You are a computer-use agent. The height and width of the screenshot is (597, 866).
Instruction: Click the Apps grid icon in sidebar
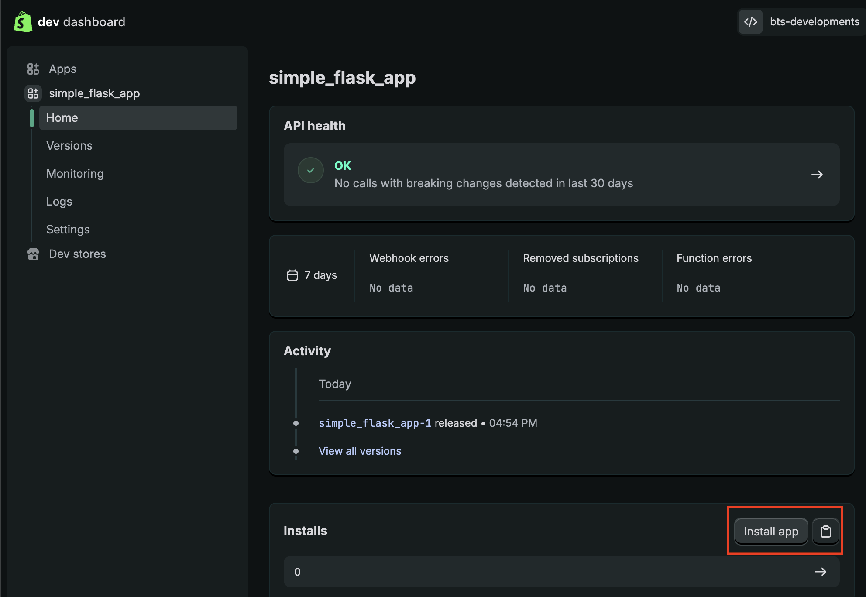(33, 69)
